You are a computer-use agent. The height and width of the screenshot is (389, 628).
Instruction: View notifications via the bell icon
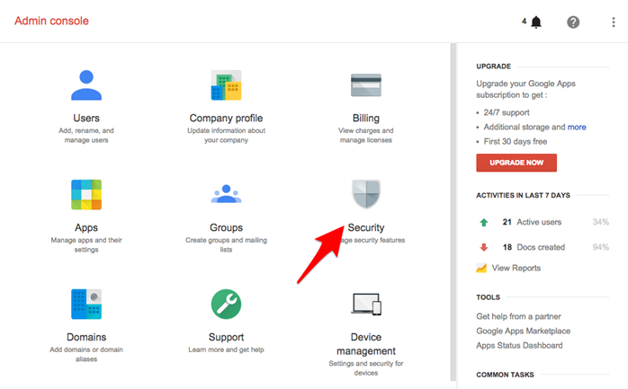tap(536, 22)
